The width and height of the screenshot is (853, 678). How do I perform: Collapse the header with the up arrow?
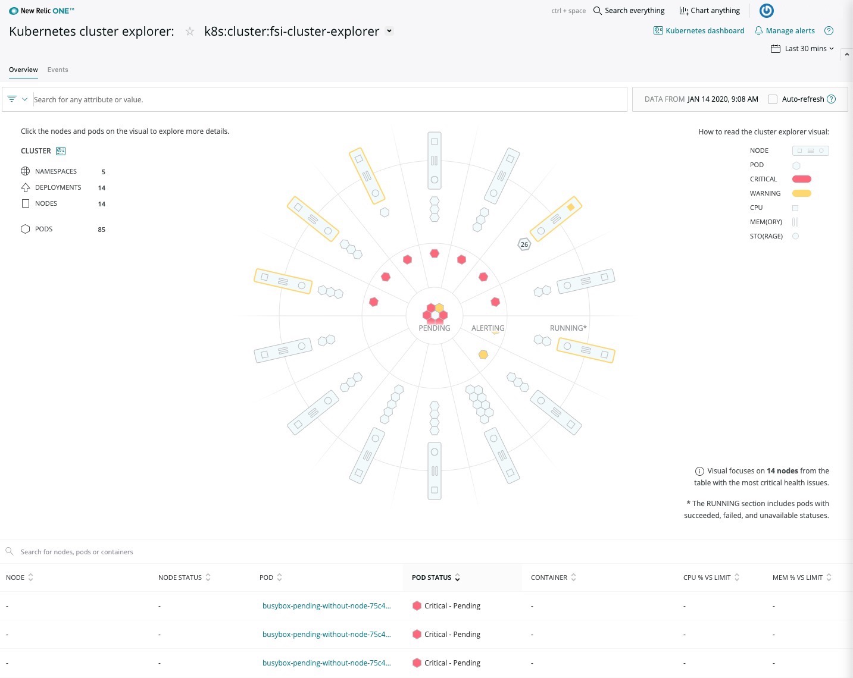[x=847, y=54]
